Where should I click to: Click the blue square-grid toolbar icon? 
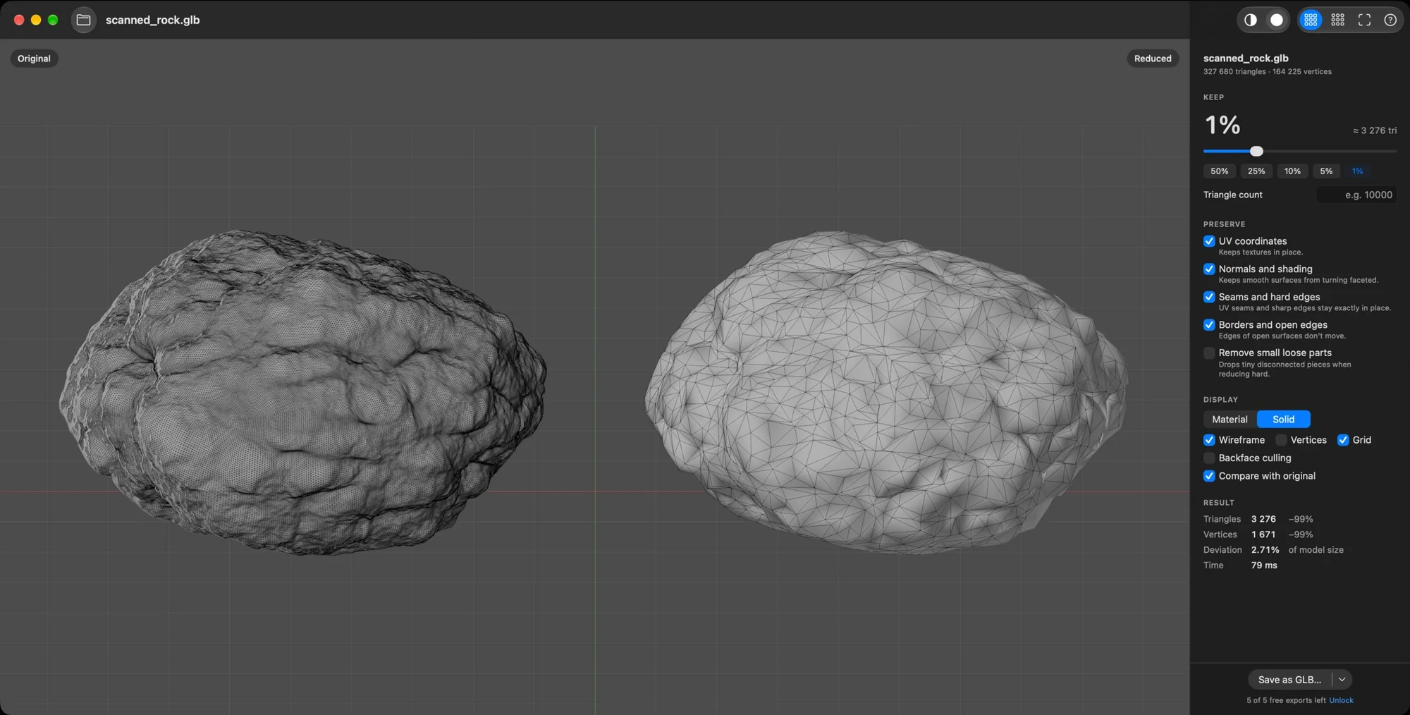(1311, 20)
